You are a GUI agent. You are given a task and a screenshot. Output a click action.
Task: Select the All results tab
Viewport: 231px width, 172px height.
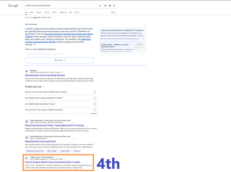tap(26, 12)
